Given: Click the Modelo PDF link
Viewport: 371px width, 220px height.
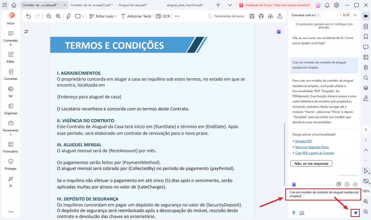Looking at the screenshot, I should tap(303, 141).
